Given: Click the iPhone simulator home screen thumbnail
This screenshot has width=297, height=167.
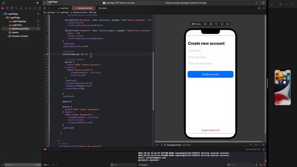Looking at the screenshot, I should pyautogui.click(x=283, y=87).
